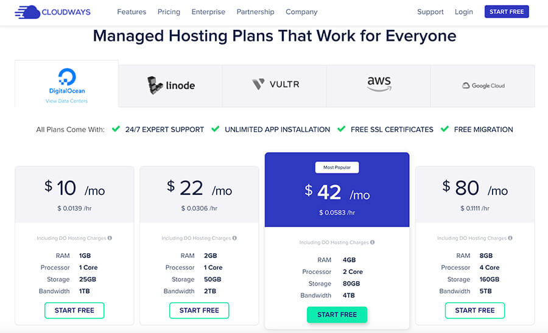Click the Cloudways logo
Screen dimensions: 548x333
click(52, 12)
